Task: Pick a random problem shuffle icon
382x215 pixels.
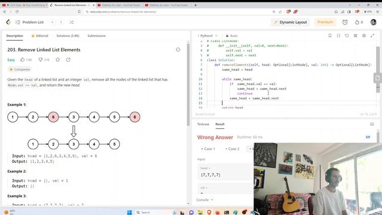Action: pyautogui.click(x=72, y=22)
